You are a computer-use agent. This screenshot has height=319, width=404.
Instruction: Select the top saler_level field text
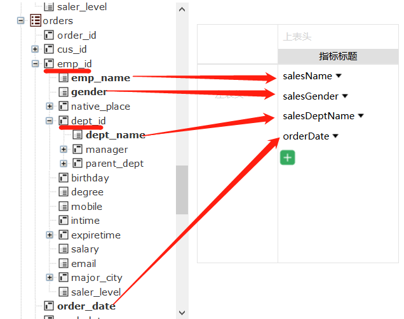[82, 7]
